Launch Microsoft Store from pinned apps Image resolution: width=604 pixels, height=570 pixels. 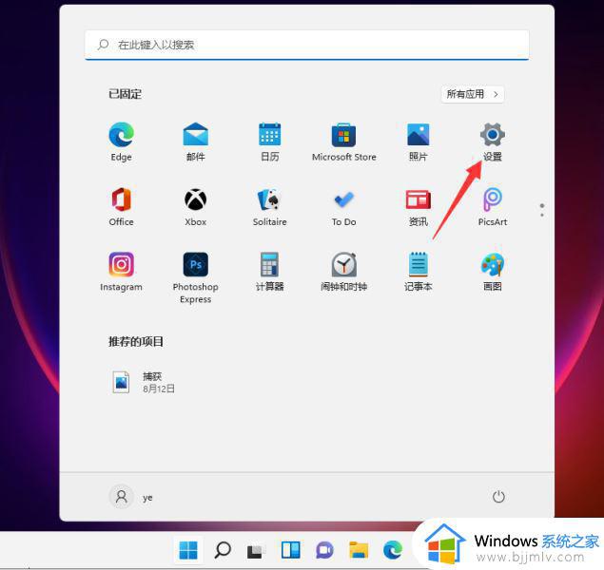tap(344, 142)
